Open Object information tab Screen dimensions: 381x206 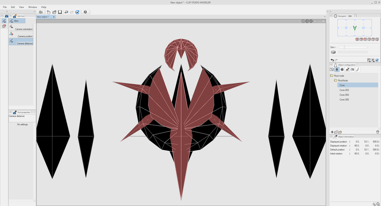tap(344, 137)
